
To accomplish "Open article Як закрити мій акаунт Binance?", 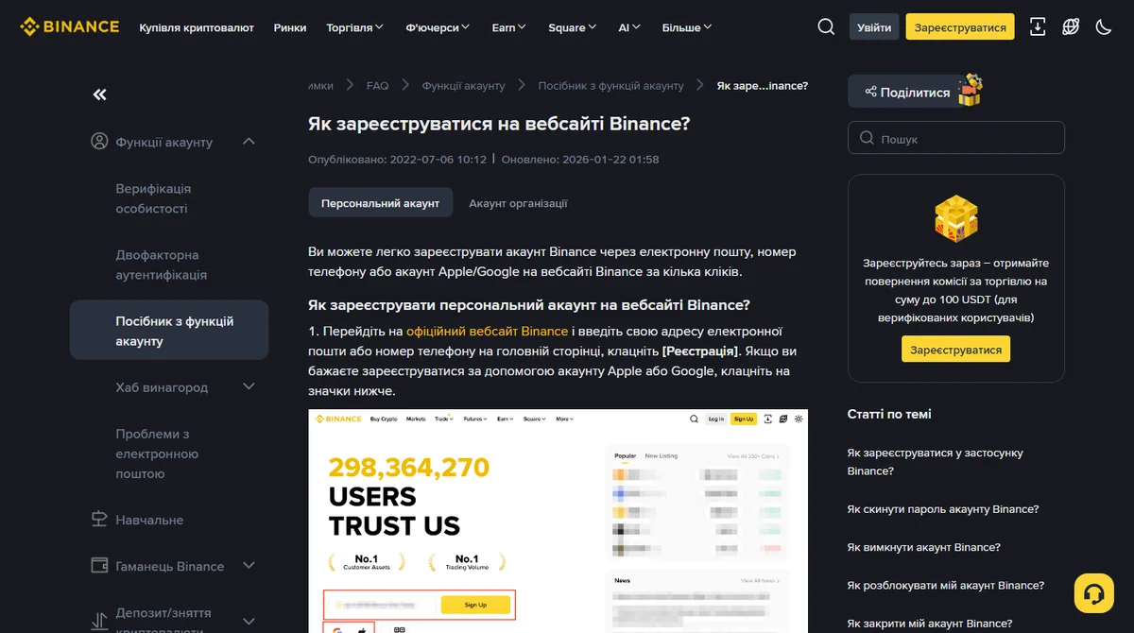I will [930, 623].
